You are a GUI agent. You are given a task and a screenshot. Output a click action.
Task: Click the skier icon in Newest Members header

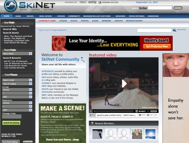(92, 123)
